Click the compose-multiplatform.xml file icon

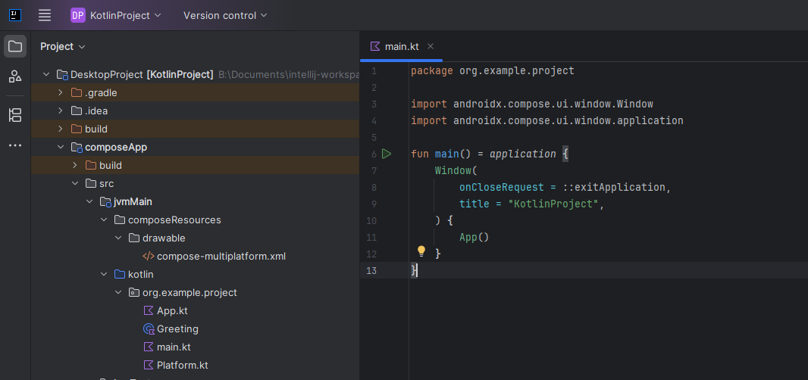point(149,256)
